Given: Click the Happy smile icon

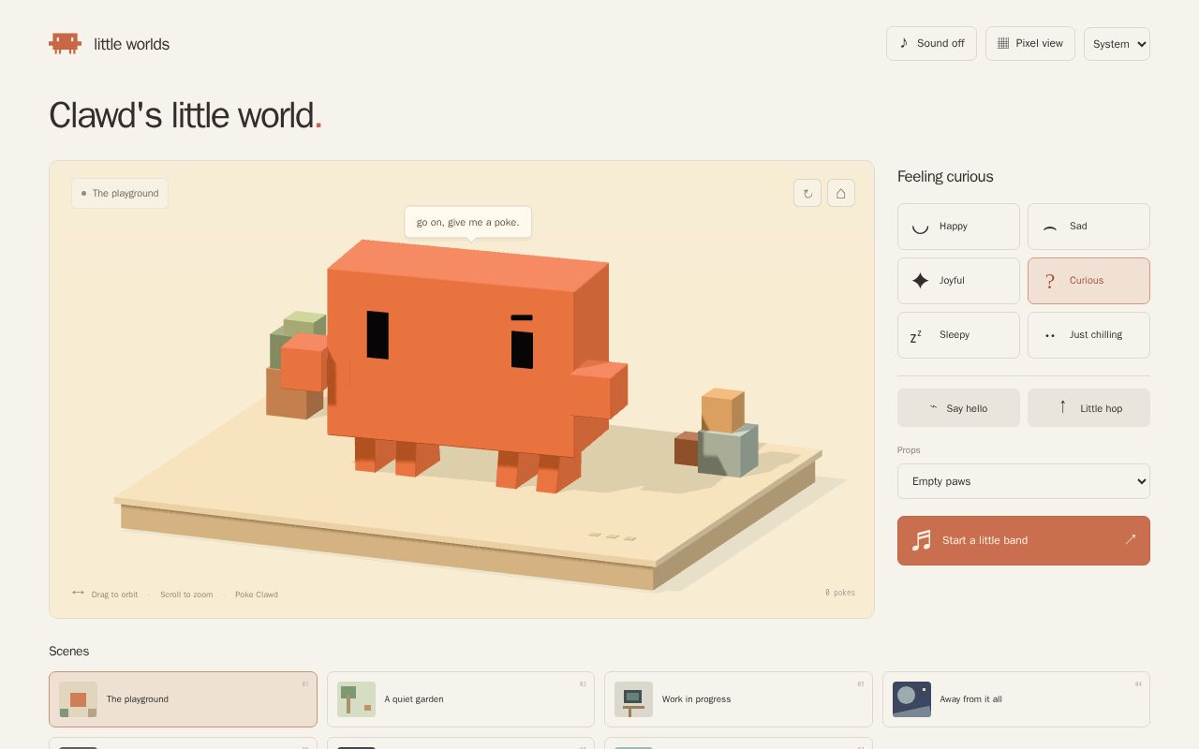Looking at the screenshot, I should (920, 227).
